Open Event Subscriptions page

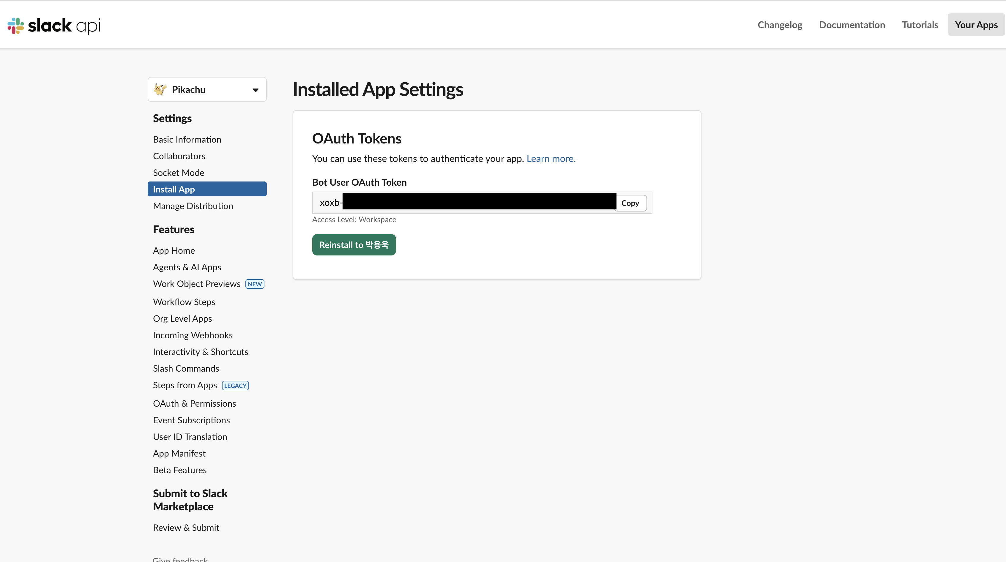191,420
